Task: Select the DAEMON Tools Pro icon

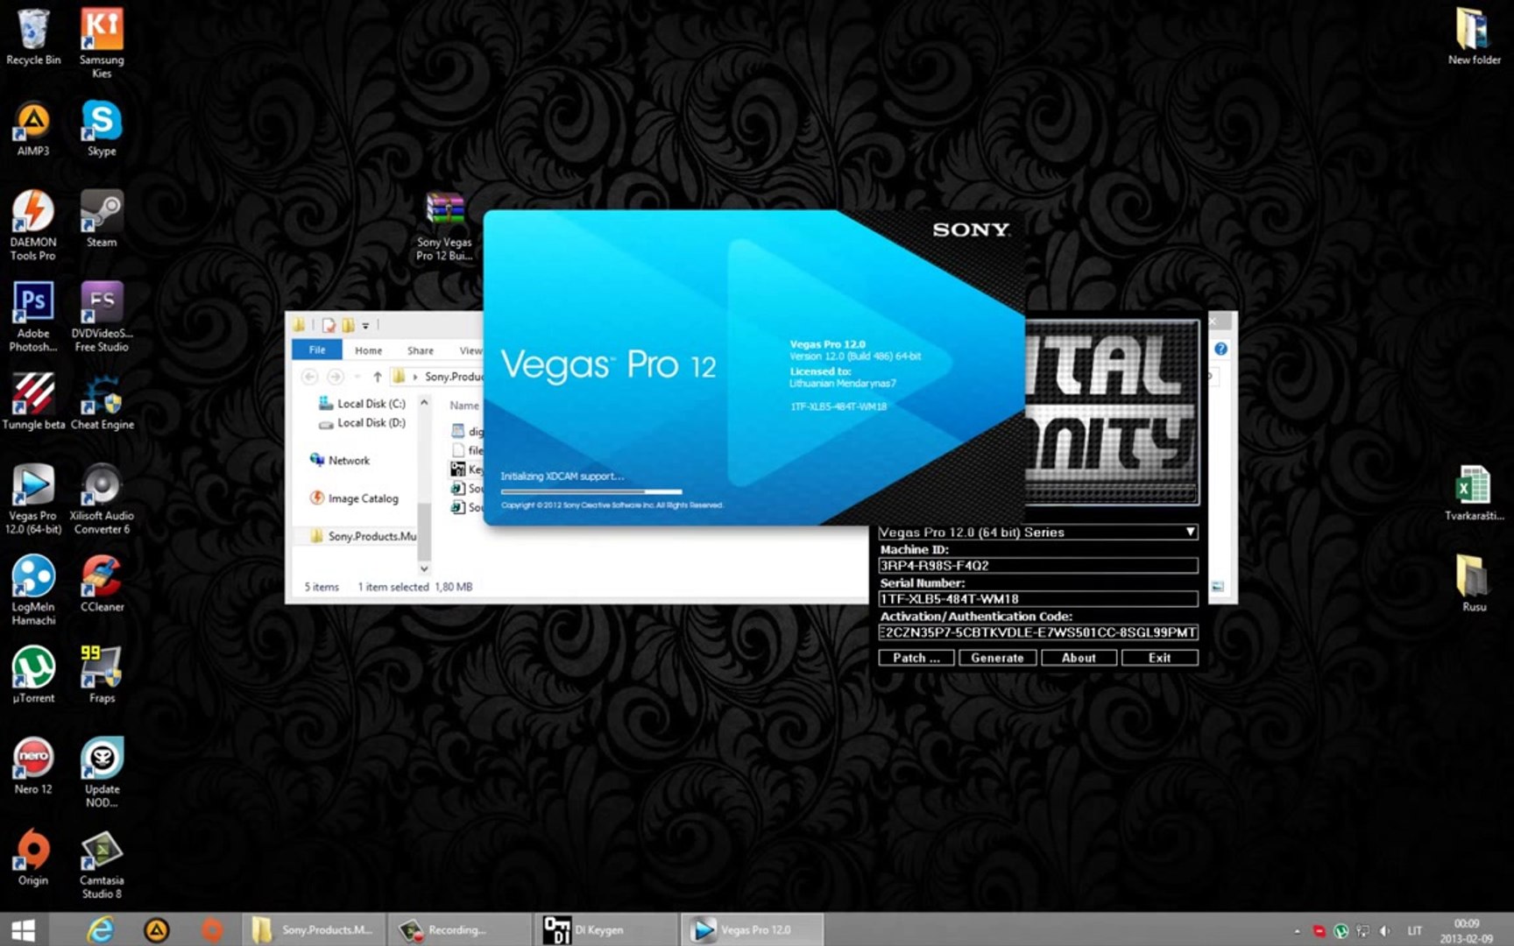Action: [33, 225]
